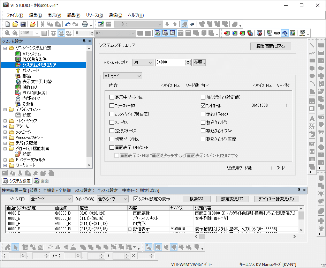
Task: Select the text tool A icon
Action: click(312, 119)
